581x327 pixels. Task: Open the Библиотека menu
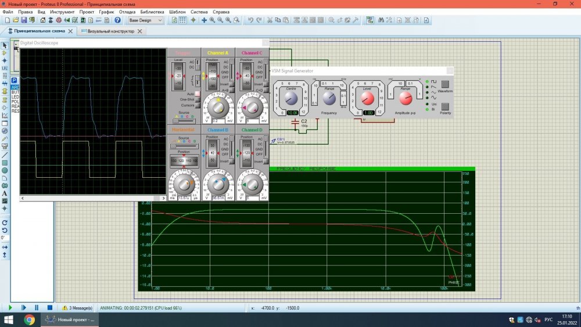(152, 12)
